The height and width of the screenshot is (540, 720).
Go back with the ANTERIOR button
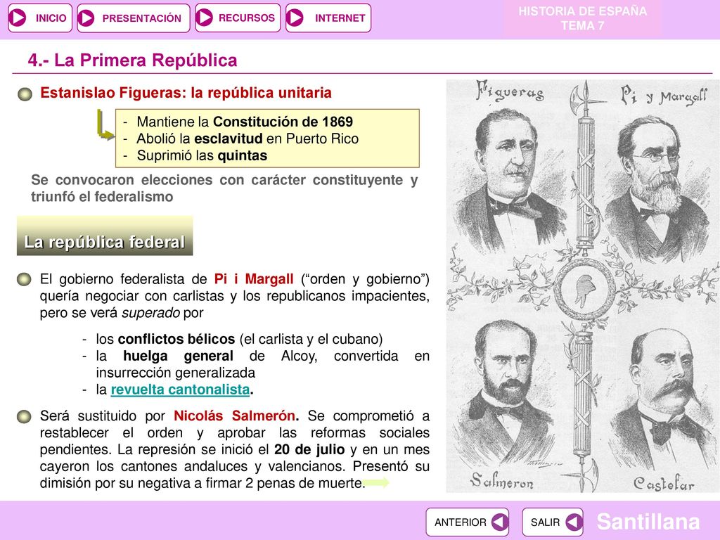pos(468,522)
